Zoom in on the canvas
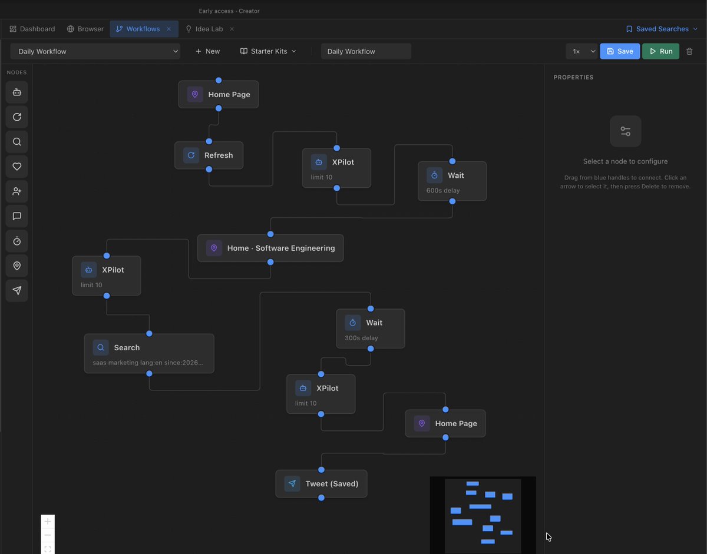Screen dimensions: 707x554 click(x=48, y=522)
